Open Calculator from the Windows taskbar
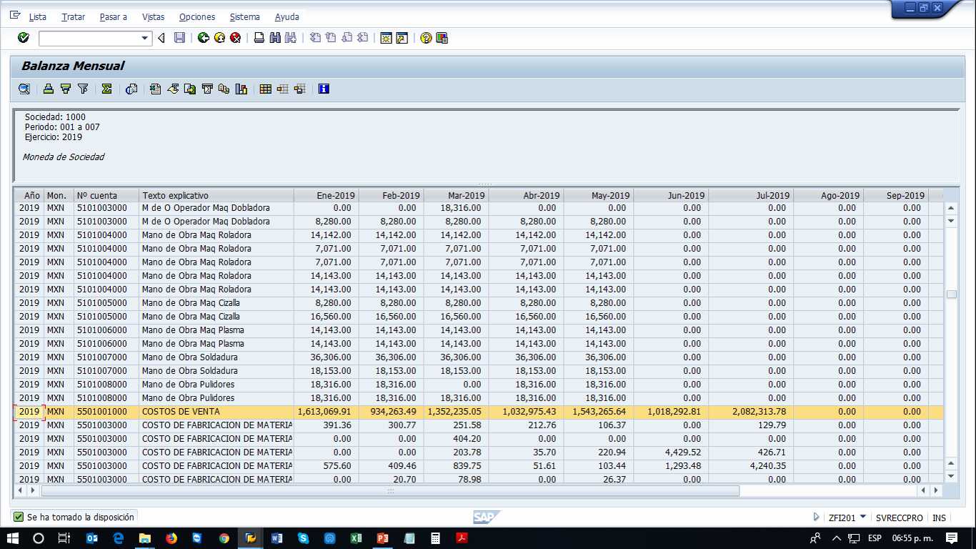Image resolution: width=976 pixels, height=549 pixels. (435, 538)
